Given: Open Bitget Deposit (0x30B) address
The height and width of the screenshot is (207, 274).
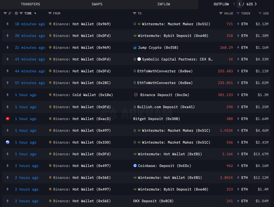Looking at the screenshot, I should pos(157,119).
